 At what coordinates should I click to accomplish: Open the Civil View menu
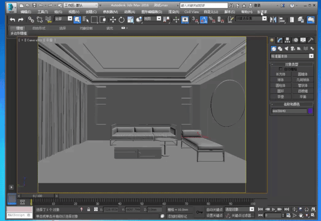tap(192, 12)
